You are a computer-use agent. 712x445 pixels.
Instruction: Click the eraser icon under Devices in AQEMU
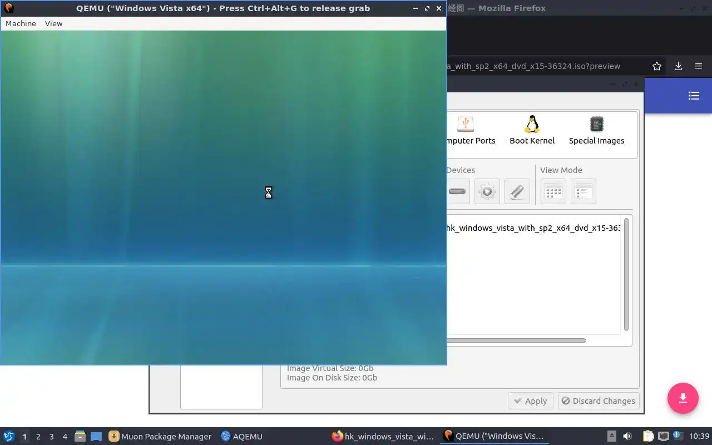pyautogui.click(x=517, y=191)
